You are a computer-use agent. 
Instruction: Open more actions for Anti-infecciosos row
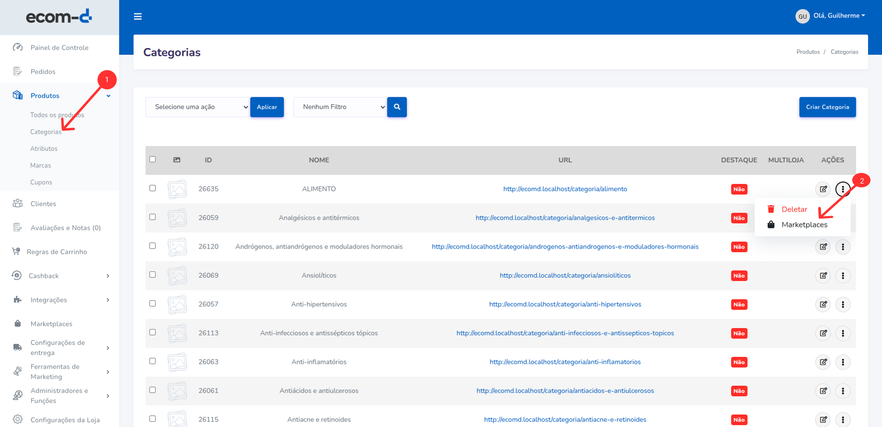(x=843, y=333)
